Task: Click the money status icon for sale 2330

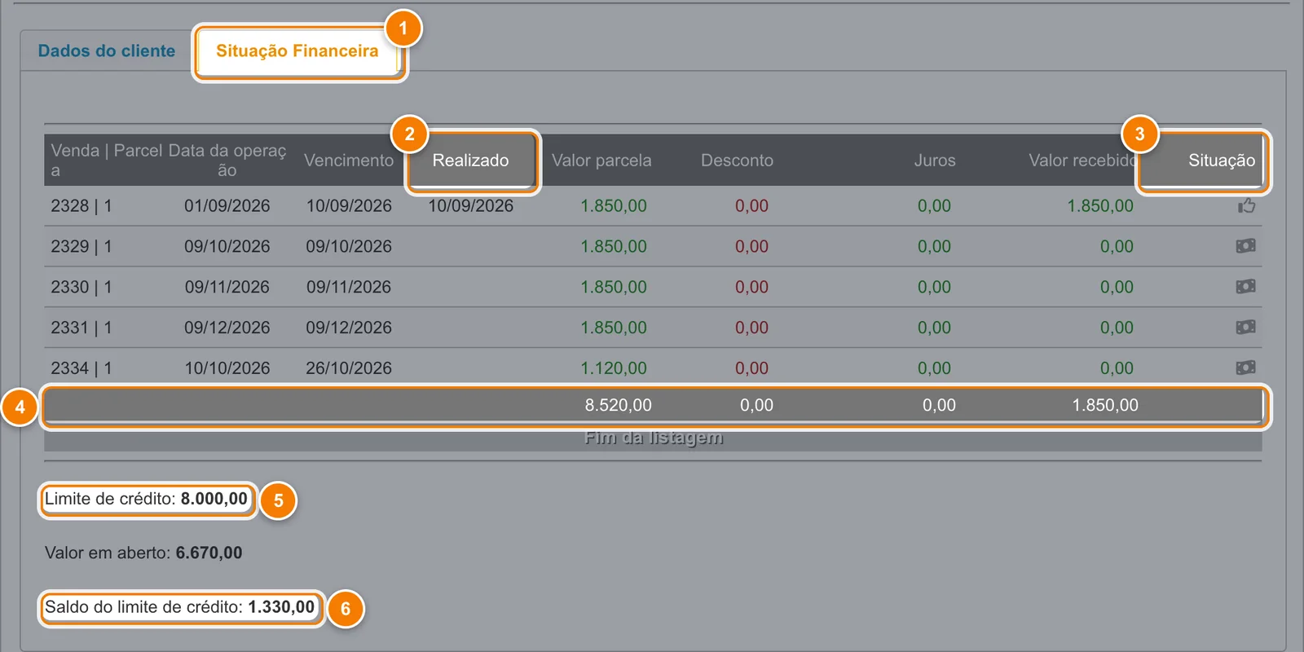Action: click(x=1246, y=287)
